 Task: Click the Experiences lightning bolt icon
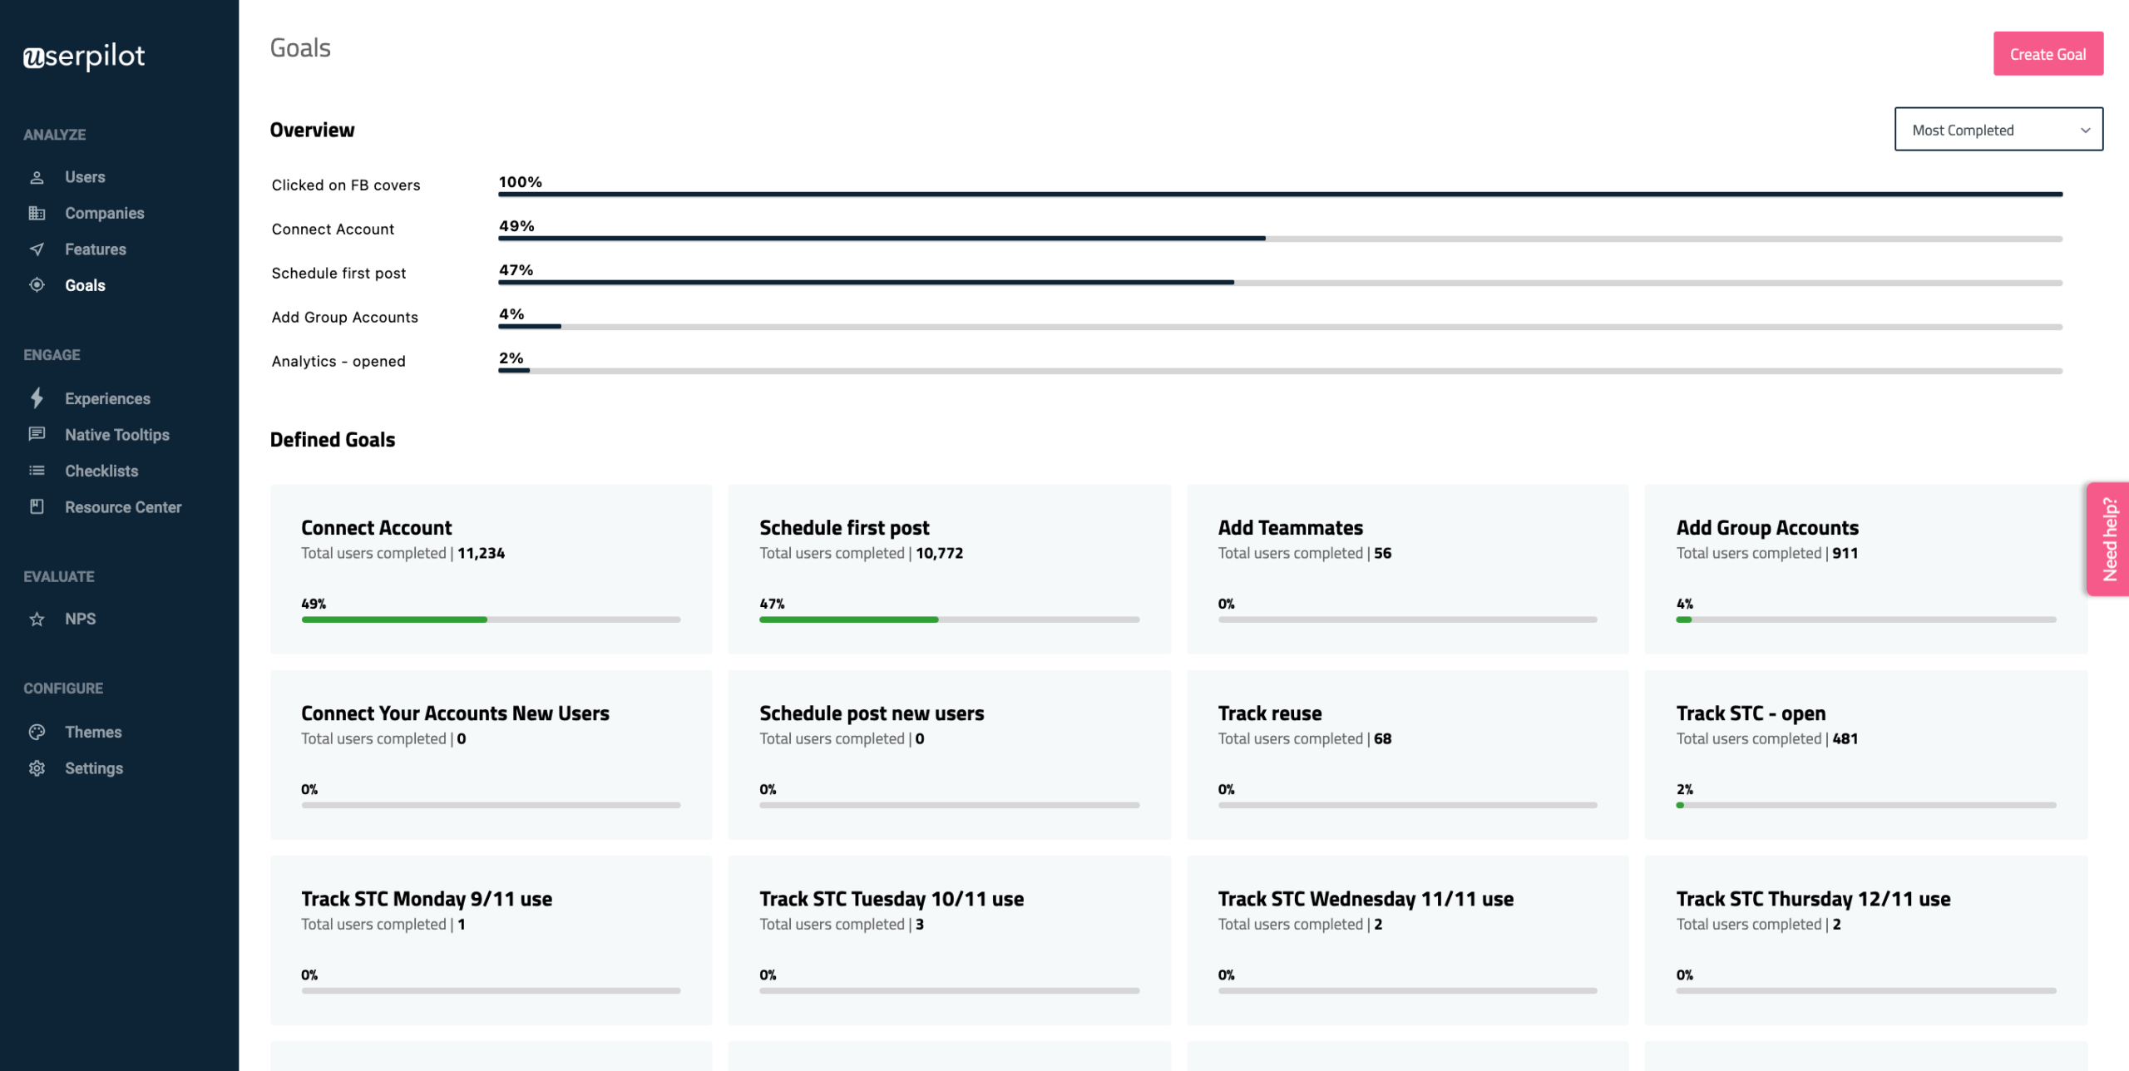(37, 398)
